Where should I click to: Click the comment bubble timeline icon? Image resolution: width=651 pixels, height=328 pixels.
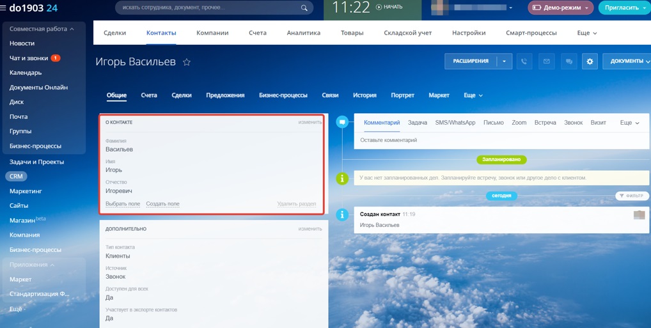[342, 122]
